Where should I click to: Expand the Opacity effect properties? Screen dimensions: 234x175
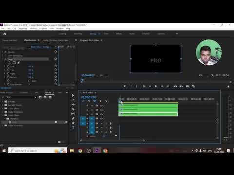pyautogui.click(x=2, y=52)
